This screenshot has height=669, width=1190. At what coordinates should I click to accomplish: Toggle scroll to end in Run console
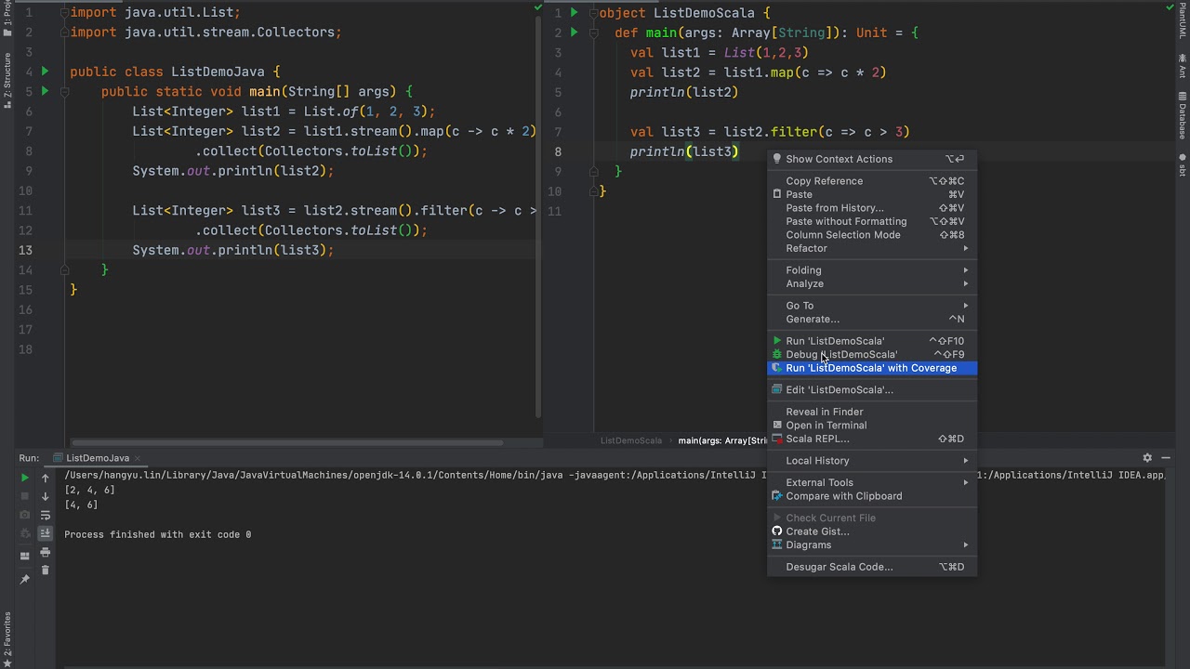(x=45, y=533)
